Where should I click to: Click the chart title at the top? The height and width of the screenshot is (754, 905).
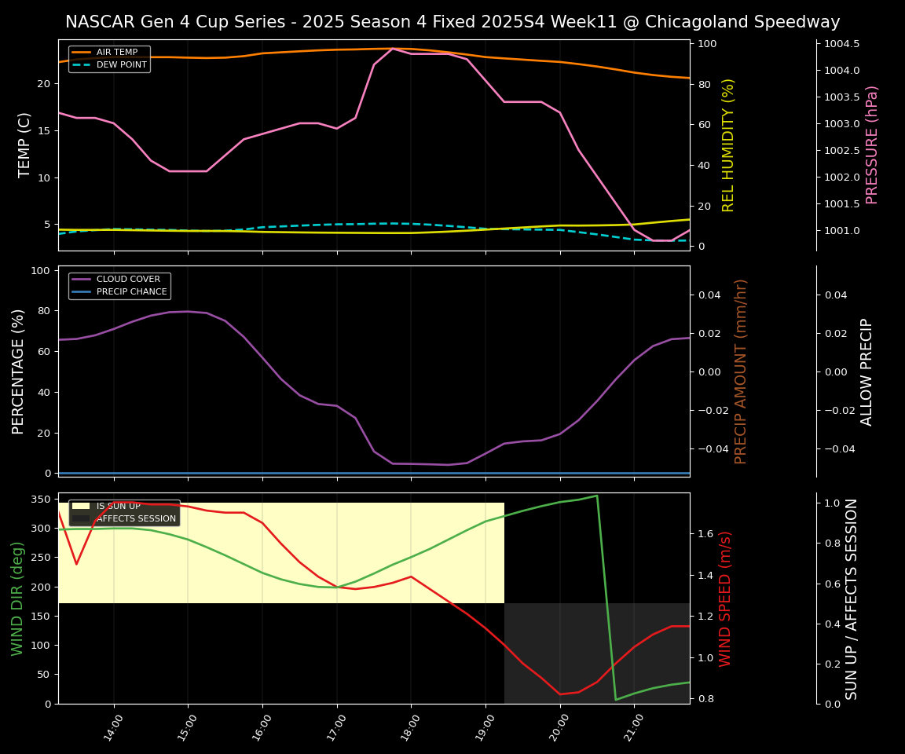[x=452, y=22]
